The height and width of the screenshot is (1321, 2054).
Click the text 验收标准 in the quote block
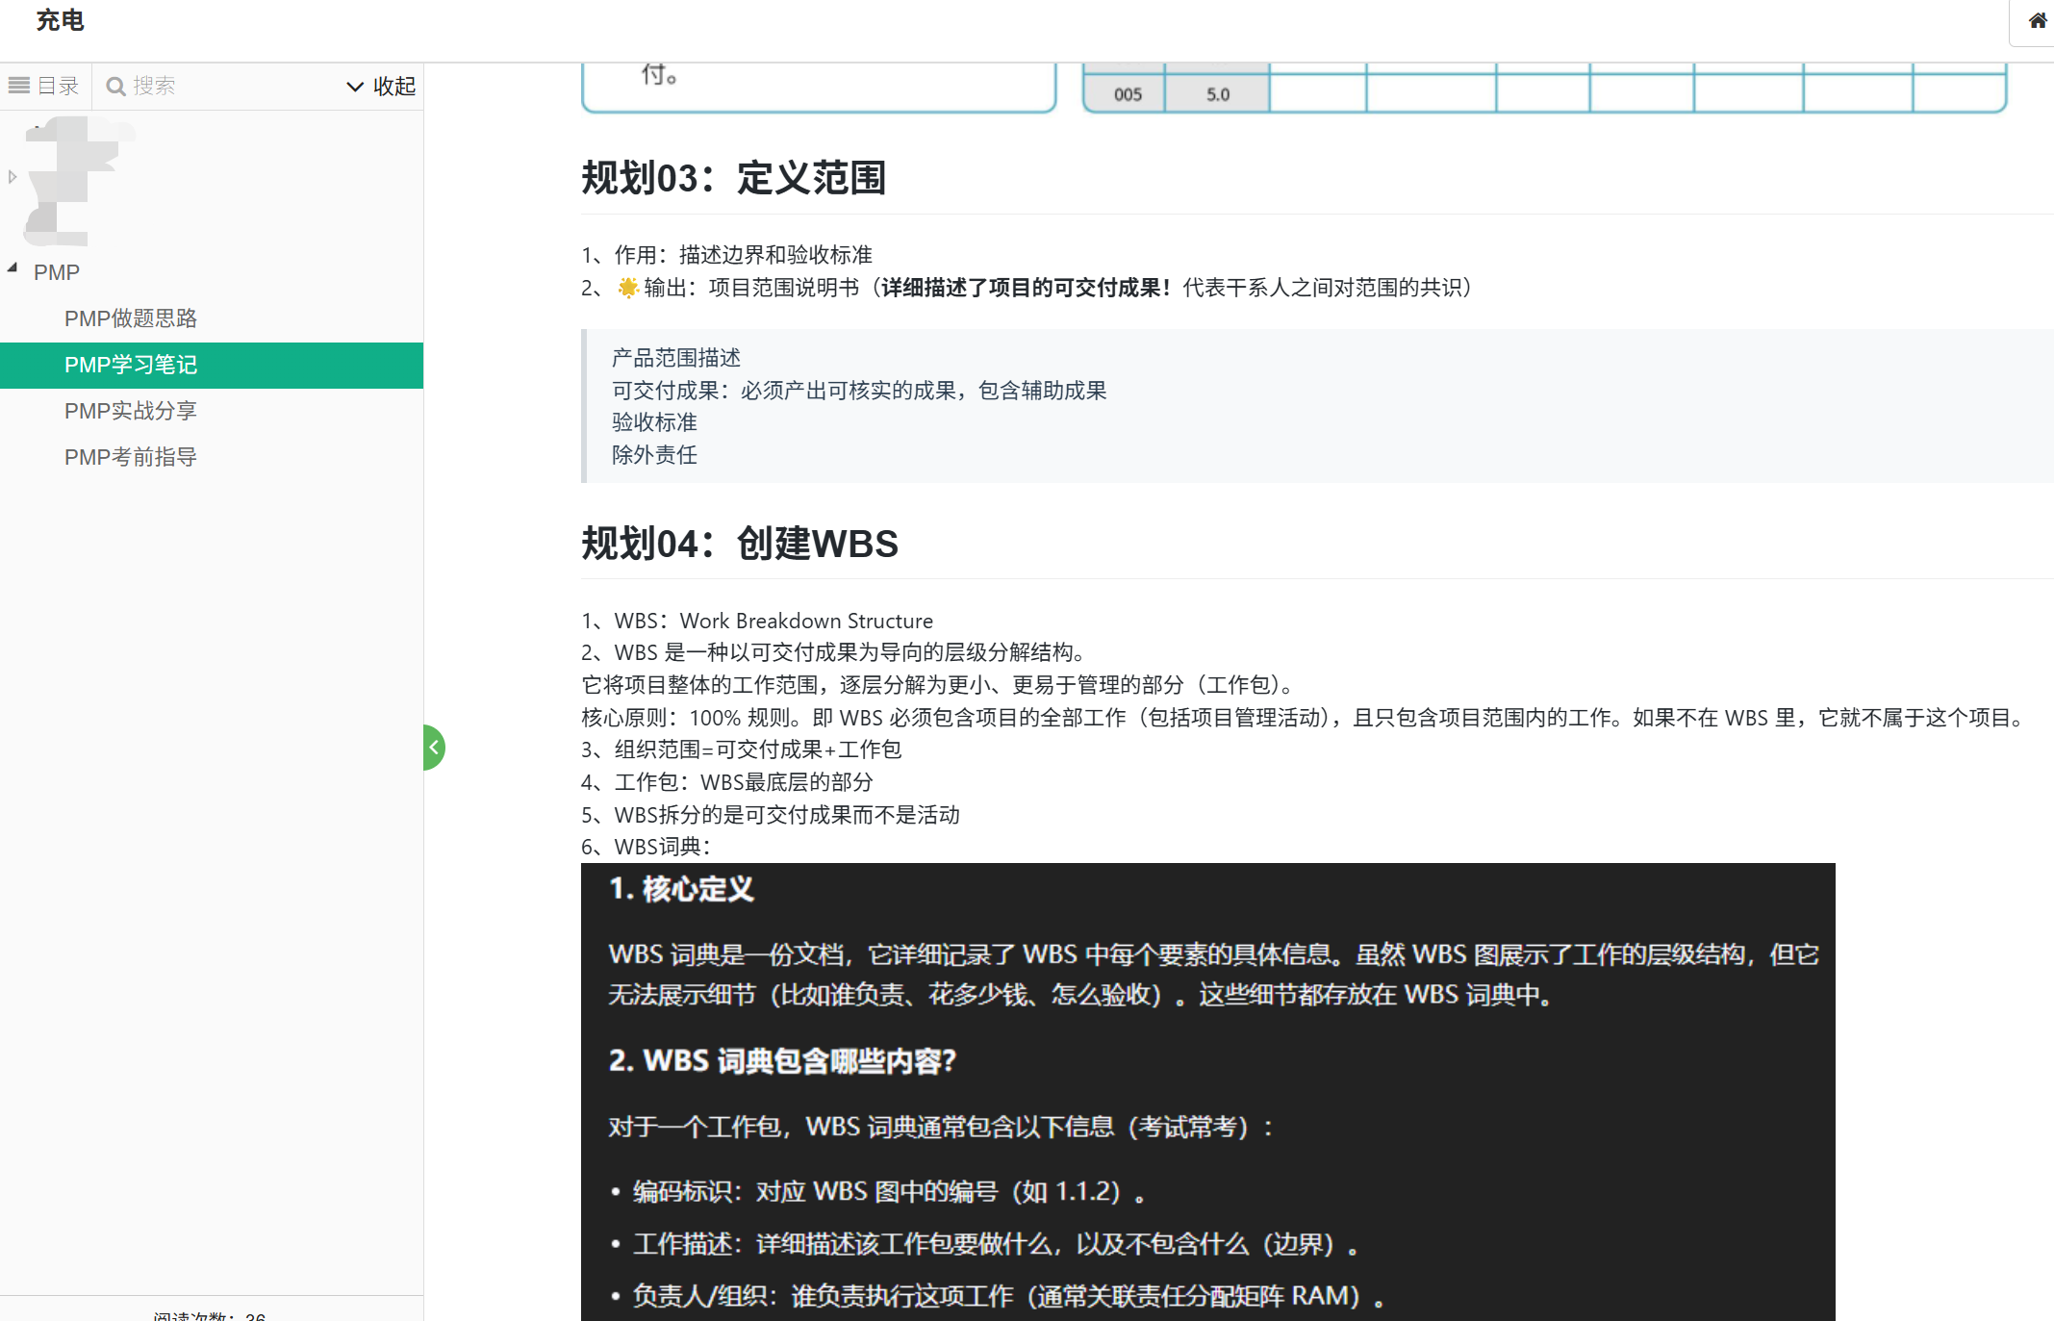click(x=654, y=422)
